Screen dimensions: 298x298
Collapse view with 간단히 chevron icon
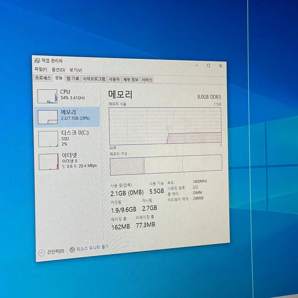point(42,253)
